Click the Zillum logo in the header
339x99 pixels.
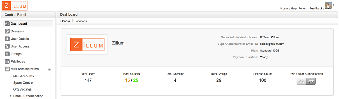point(14,6)
